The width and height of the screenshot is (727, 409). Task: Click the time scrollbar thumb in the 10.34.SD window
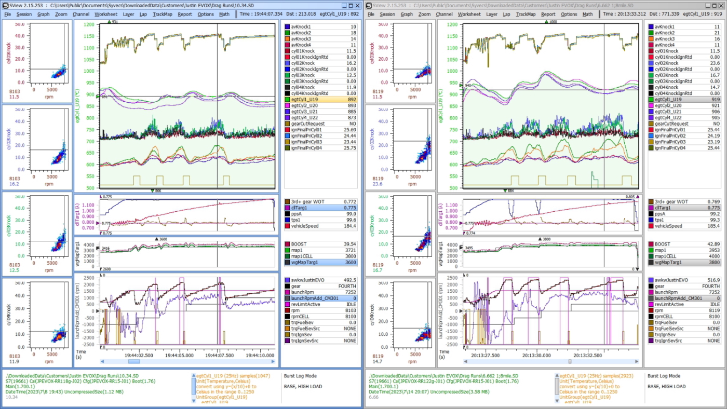click(x=134, y=361)
